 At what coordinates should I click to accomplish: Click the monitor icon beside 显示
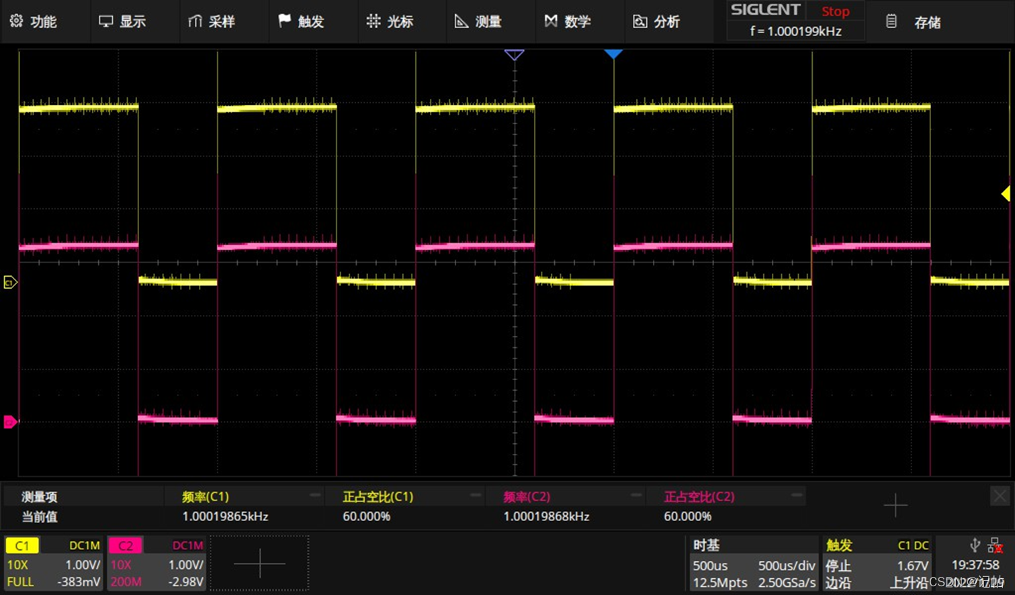(105, 21)
